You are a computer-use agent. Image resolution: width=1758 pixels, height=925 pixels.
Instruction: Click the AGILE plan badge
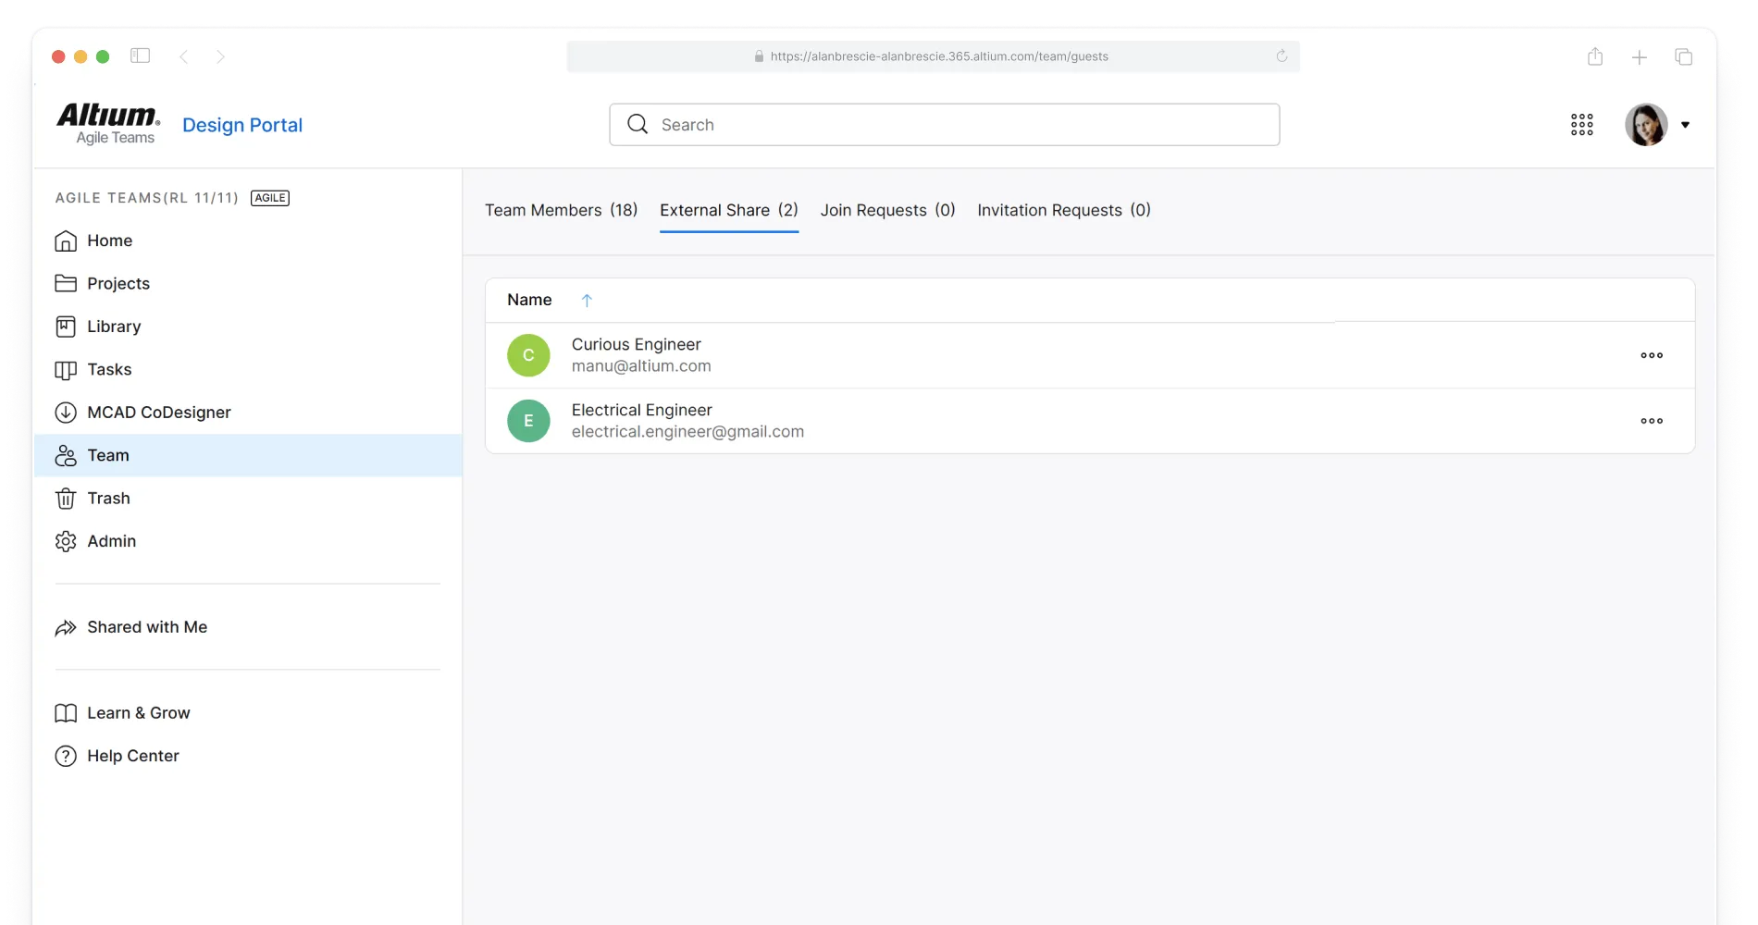click(270, 198)
